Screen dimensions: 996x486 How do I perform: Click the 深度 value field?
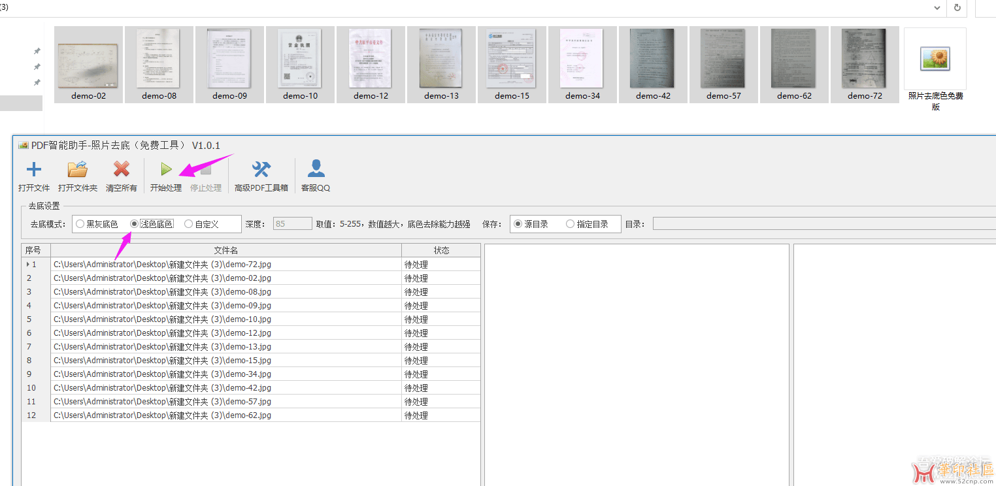292,224
